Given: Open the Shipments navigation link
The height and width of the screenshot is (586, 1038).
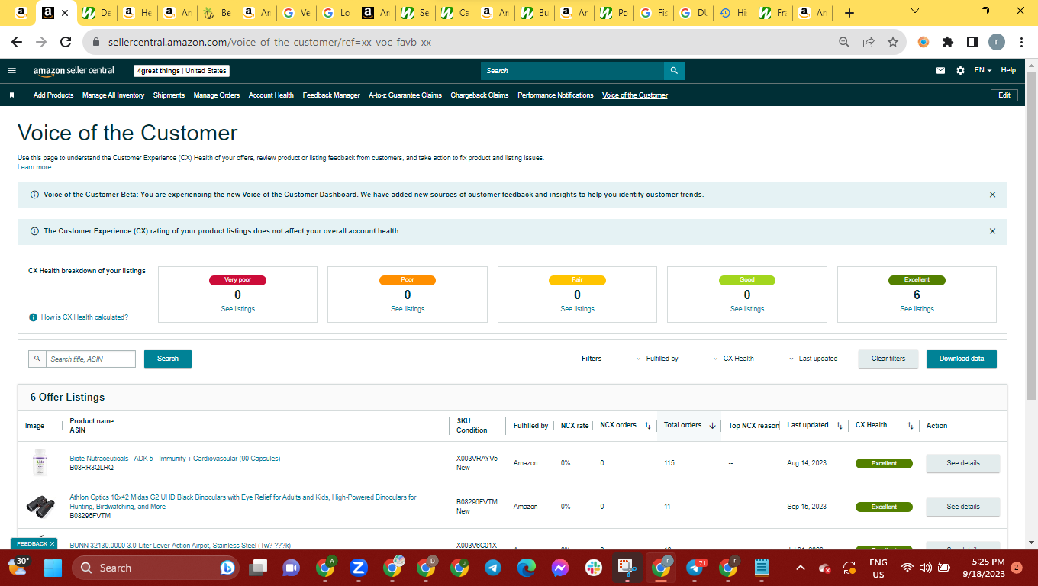Looking at the screenshot, I should [x=169, y=95].
